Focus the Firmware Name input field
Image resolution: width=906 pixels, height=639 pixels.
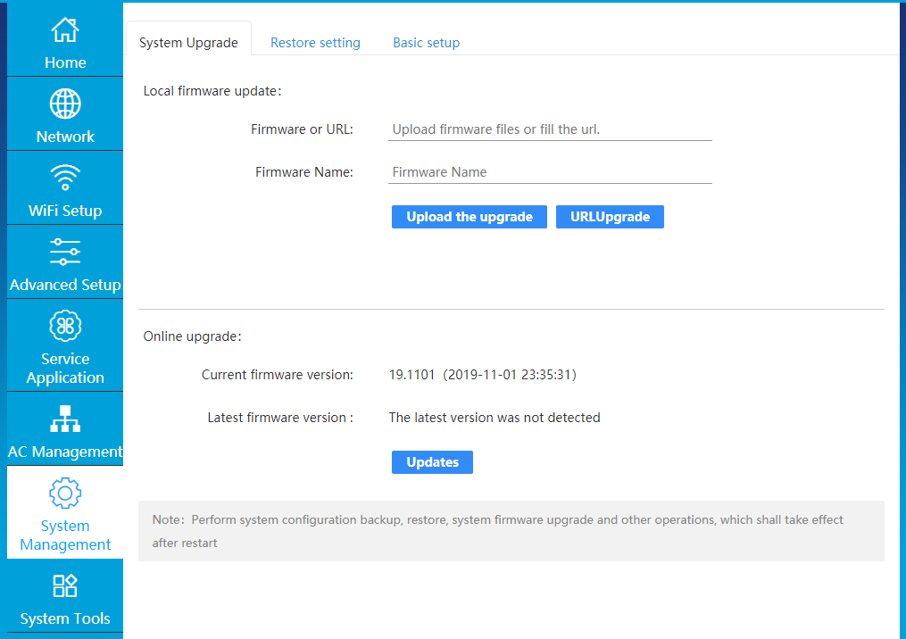550,172
